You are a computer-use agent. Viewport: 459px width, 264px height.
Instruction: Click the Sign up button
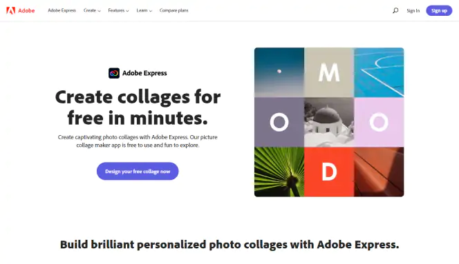[439, 10]
